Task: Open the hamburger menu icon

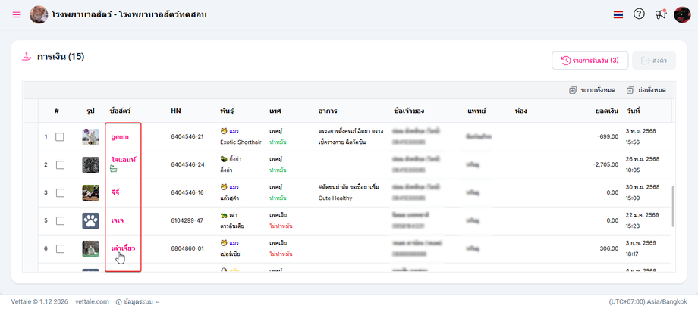Action: click(17, 14)
